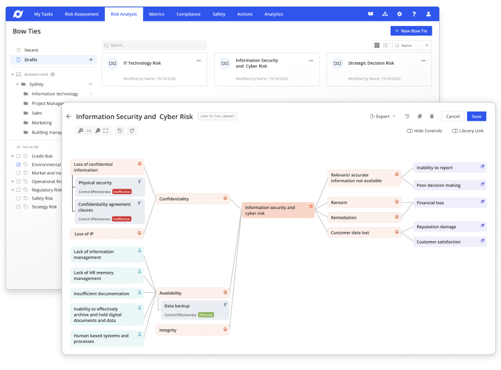Open the Export dropdown
This screenshot has width=501, height=370.
coord(383,117)
